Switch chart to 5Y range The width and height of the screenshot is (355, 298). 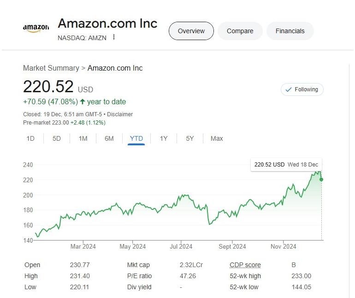pyautogui.click(x=190, y=138)
